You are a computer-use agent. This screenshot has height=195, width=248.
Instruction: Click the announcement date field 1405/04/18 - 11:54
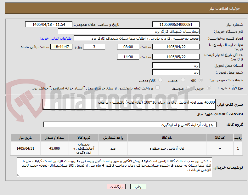coord(49,24)
